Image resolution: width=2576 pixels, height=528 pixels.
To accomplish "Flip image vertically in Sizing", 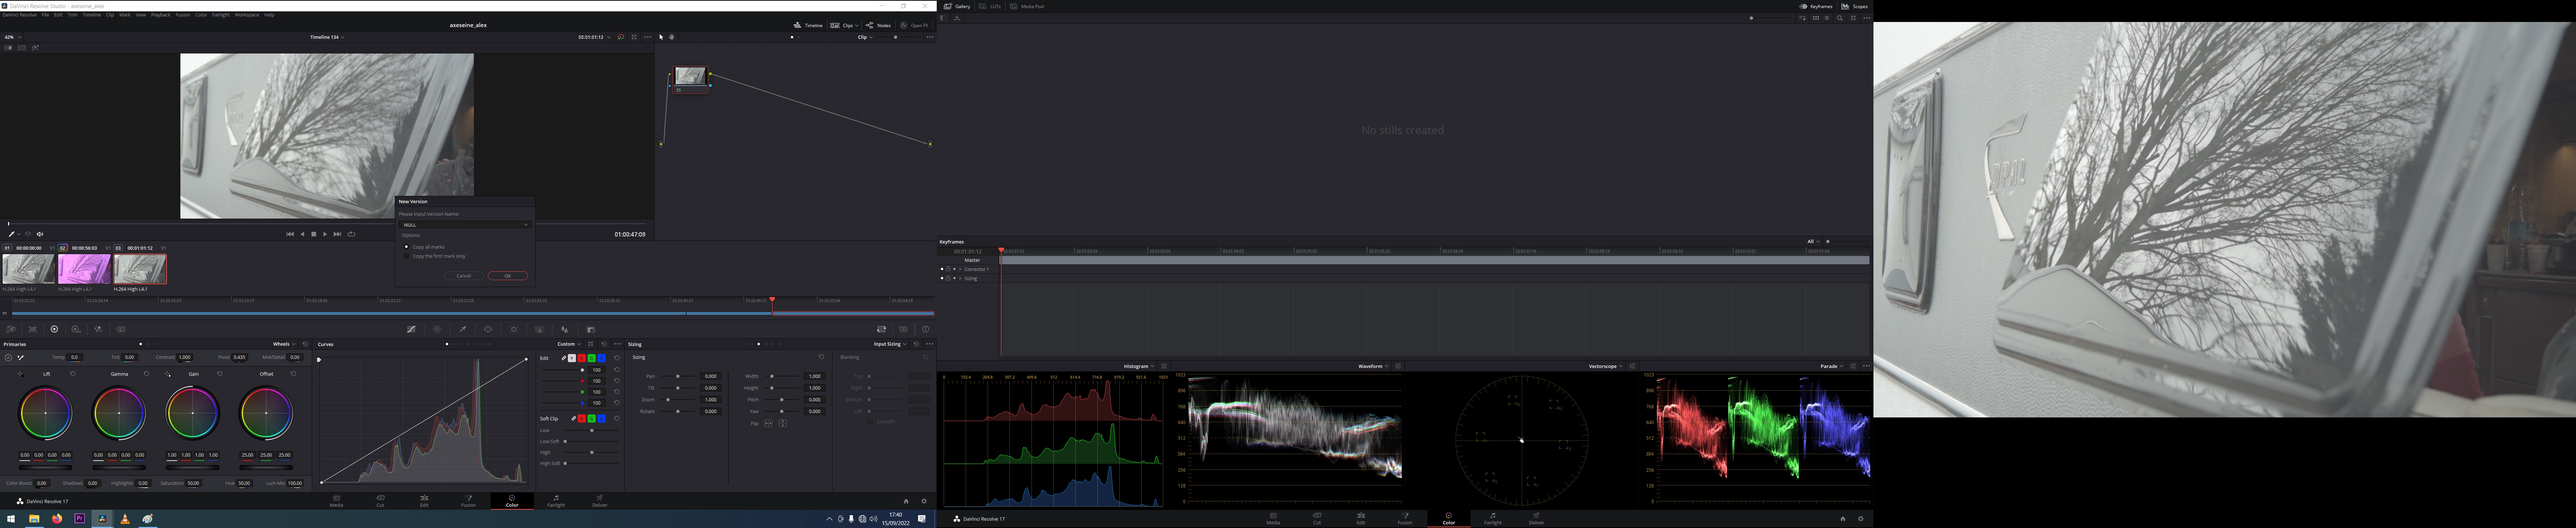I will click(x=783, y=423).
